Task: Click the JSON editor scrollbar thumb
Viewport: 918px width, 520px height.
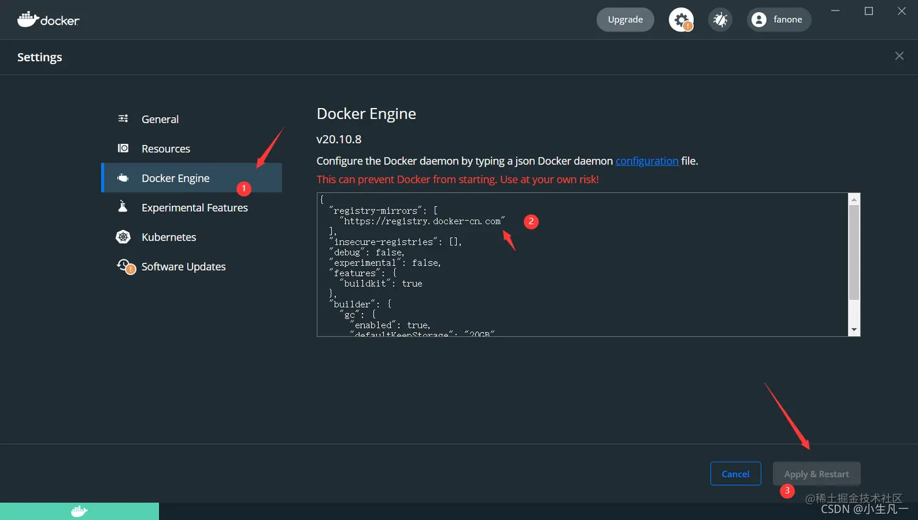Action: click(x=854, y=252)
